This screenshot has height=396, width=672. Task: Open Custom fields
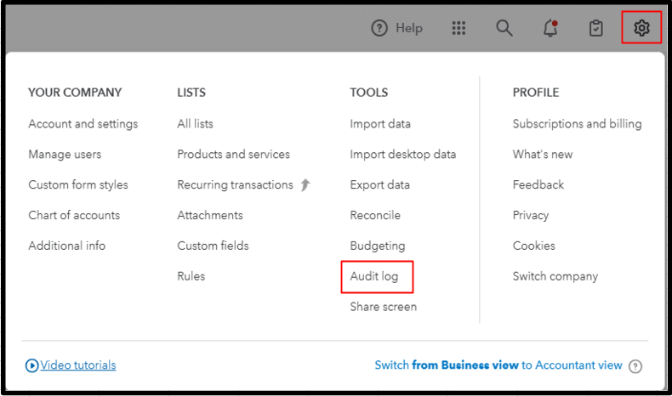[x=213, y=246]
